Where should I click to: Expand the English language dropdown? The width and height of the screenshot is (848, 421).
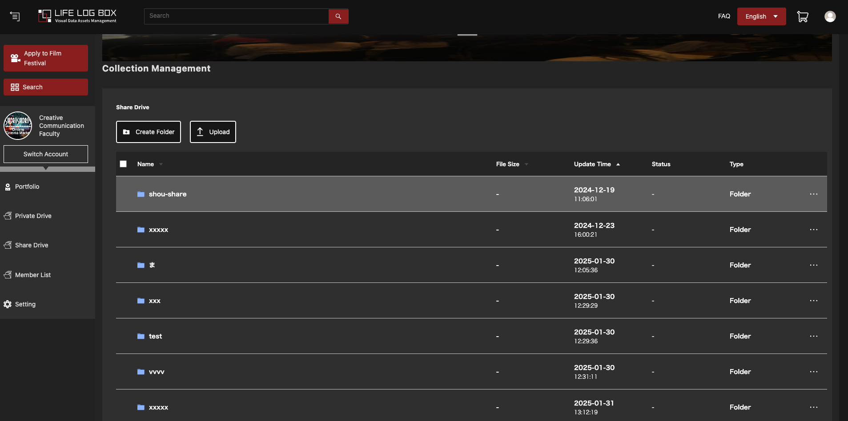pyautogui.click(x=761, y=16)
